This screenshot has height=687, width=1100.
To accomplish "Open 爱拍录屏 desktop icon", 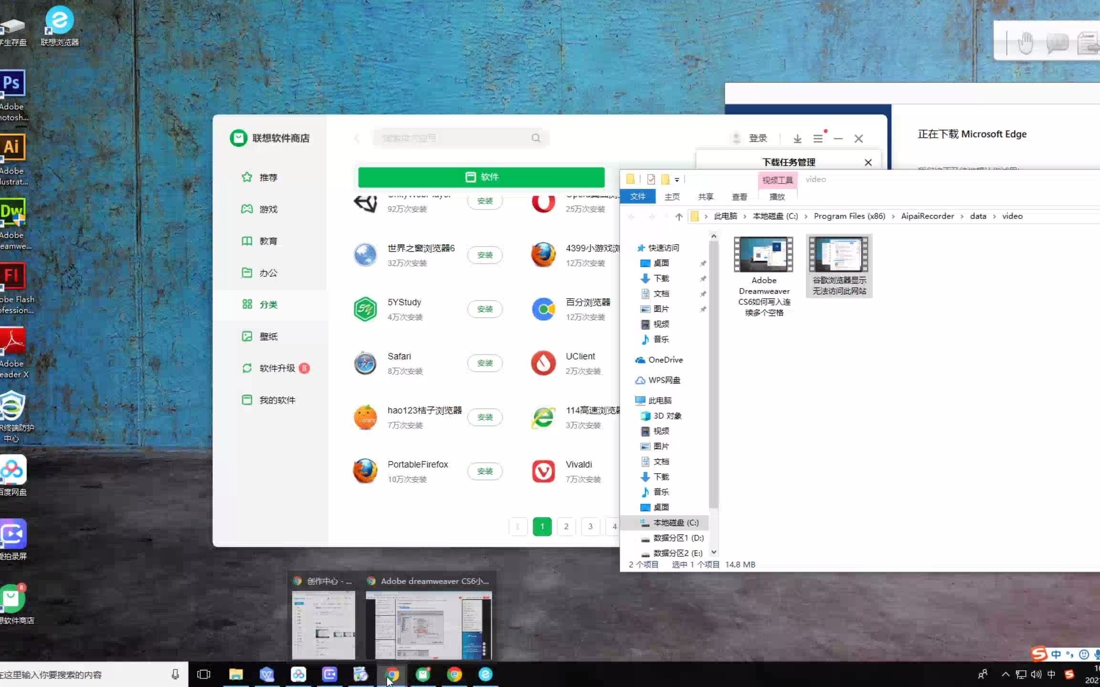I will [x=13, y=540].
